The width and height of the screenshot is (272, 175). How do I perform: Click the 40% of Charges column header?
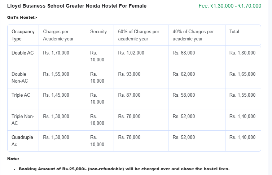(193, 35)
